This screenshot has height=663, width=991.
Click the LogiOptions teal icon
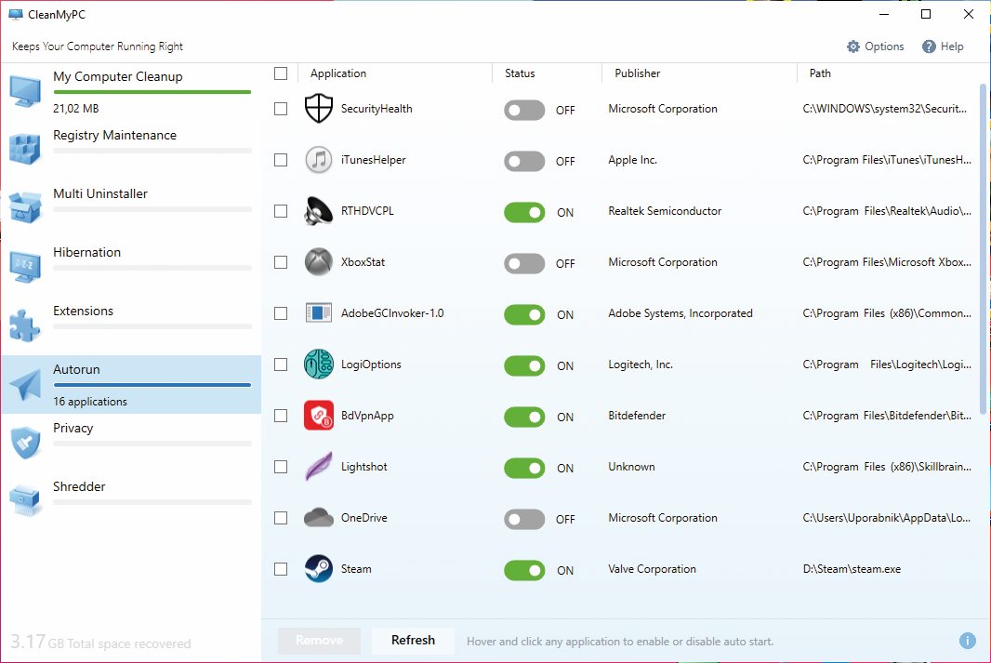pyautogui.click(x=319, y=365)
